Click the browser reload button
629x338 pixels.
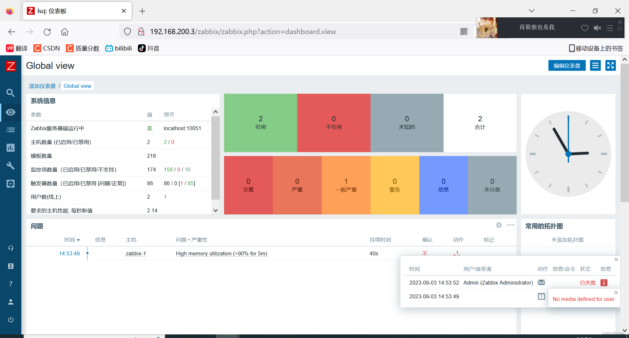coord(47,32)
